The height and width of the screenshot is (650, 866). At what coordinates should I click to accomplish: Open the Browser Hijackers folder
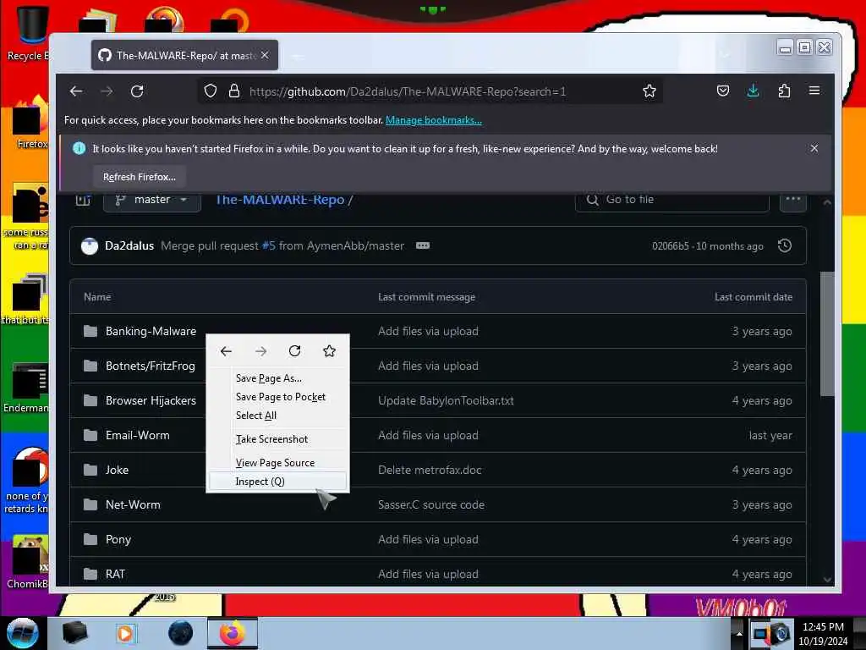tap(151, 400)
